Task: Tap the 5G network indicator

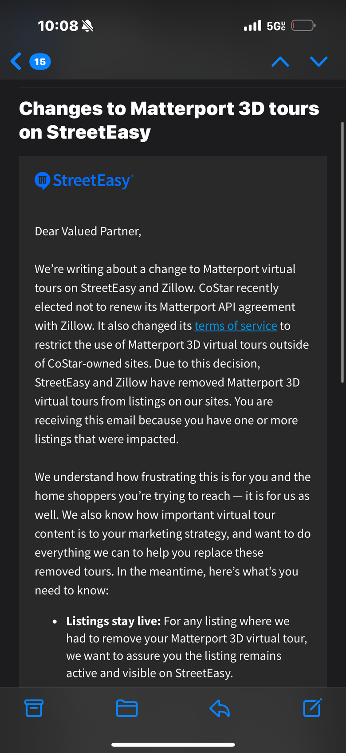Action: pyautogui.click(x=275, y=26)
